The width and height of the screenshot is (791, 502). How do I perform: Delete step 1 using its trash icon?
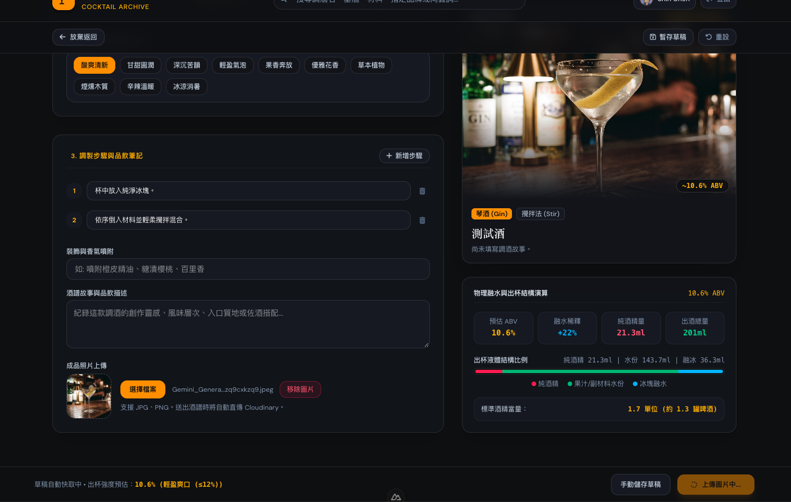(x=423, y=191)
